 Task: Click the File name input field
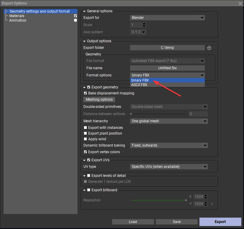pyautogui.click(x=167, y=68)
